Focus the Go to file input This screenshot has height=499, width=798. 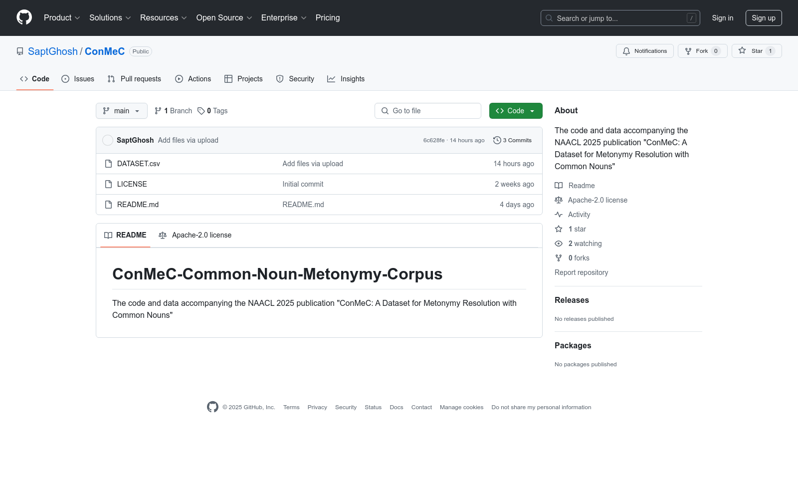[428, 111]
